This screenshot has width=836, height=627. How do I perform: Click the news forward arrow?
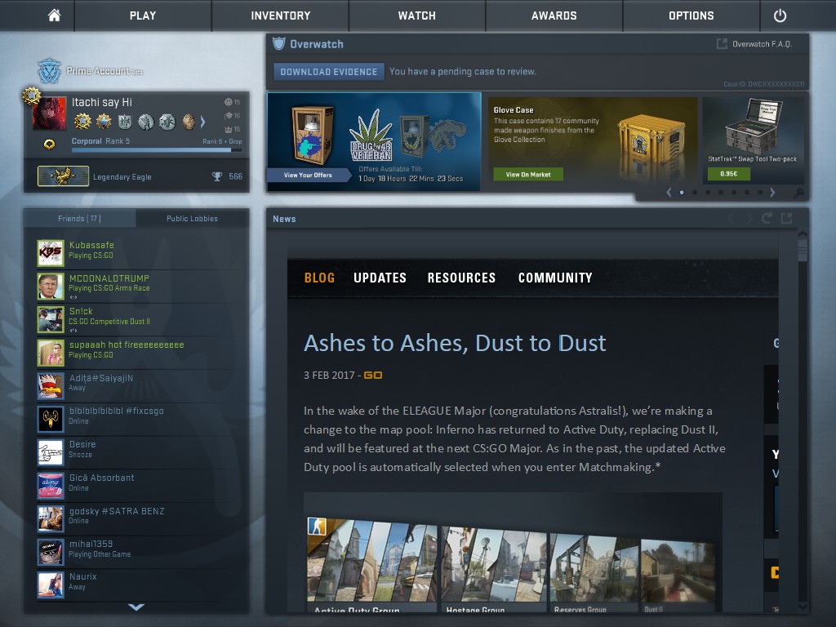pos(749,218)
